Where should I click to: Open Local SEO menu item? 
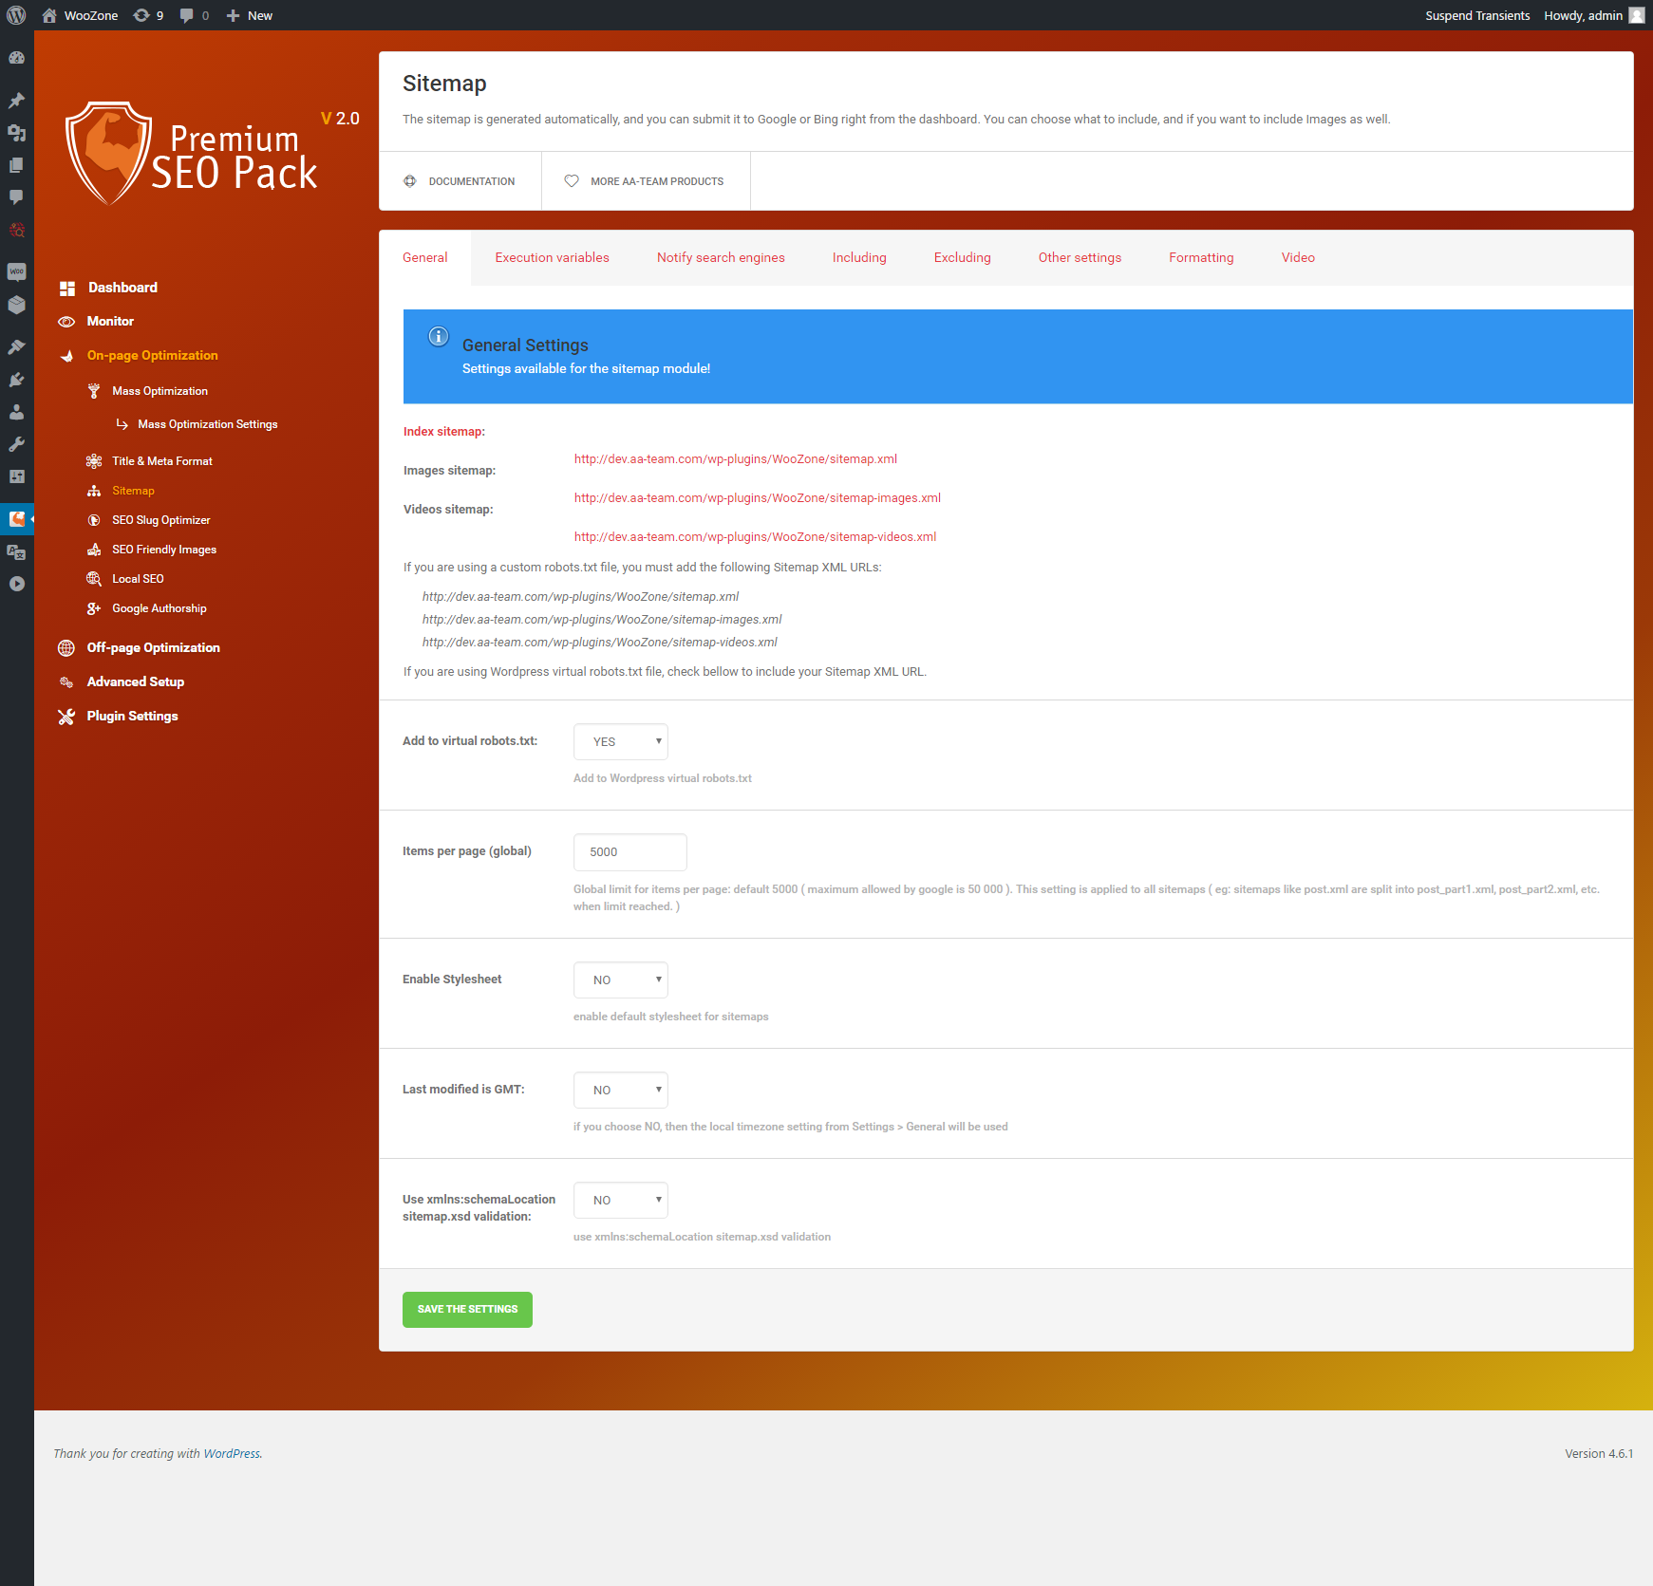coord(138,579)
